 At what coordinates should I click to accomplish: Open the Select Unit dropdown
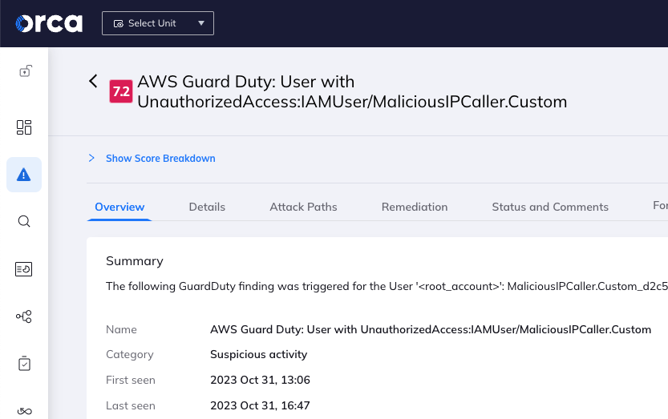[x=158, y=23]
